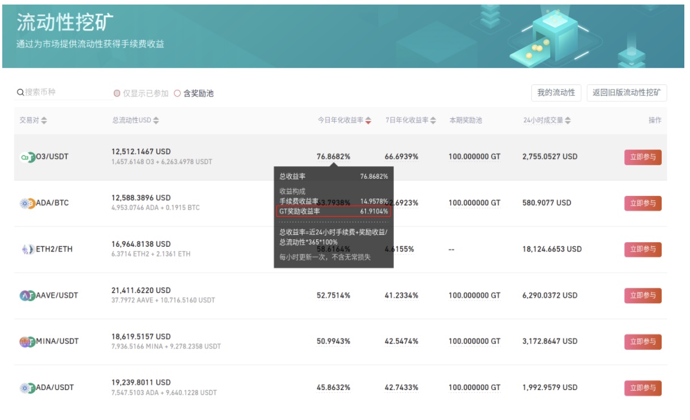Click 24h volume 6,290.0372 USD
Screen dimensions: 690x420
point(550,295)
